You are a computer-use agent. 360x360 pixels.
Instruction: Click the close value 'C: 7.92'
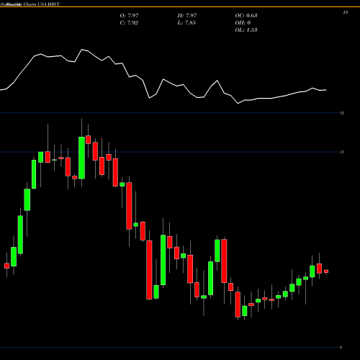click(129, 22)
